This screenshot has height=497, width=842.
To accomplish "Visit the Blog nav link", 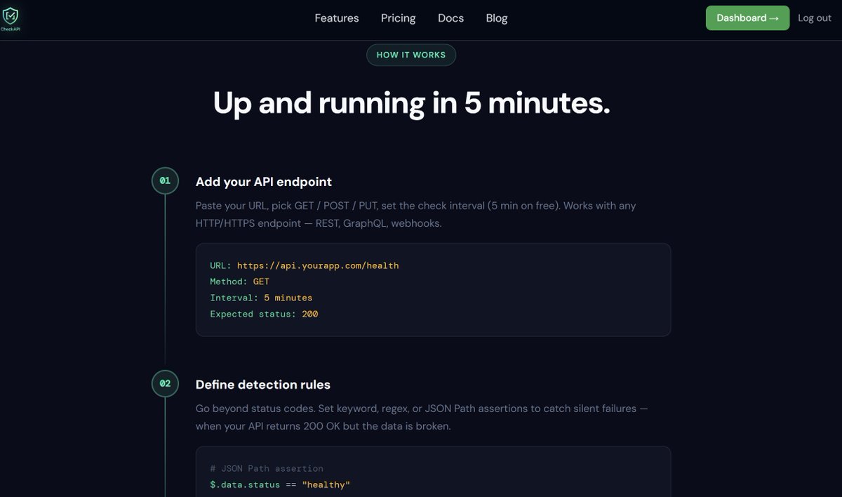I will (x=497, y=18).
